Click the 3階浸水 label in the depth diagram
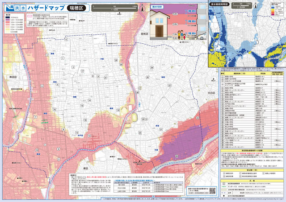 point(192,11)
